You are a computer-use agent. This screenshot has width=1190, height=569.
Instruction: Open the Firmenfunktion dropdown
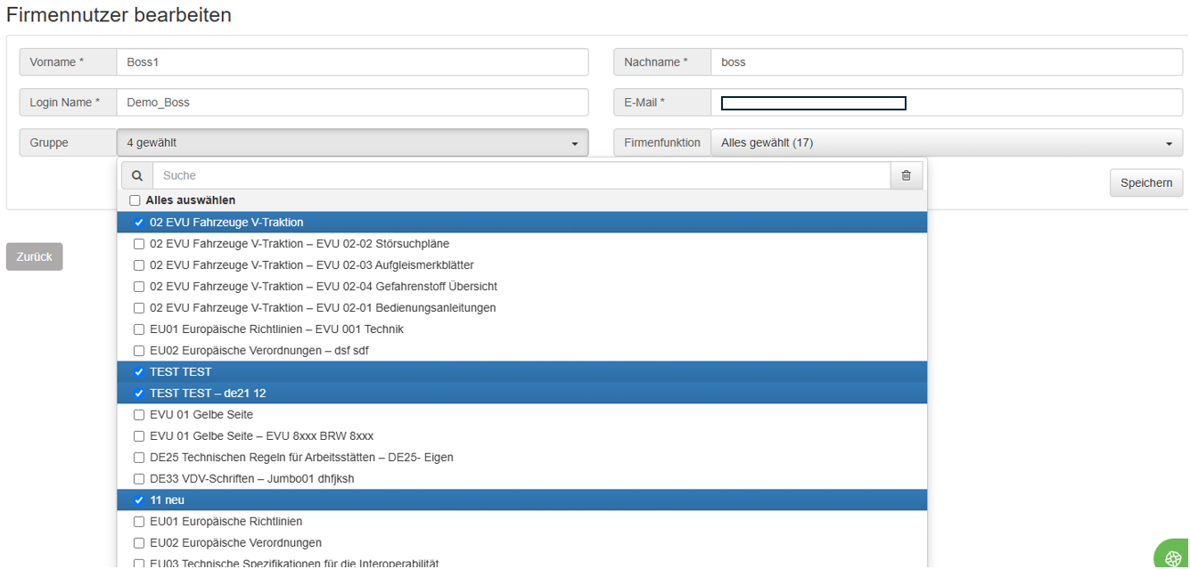[947, 142]
